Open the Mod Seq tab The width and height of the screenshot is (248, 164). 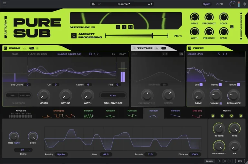pyautogui.click(x=197, y=114)
